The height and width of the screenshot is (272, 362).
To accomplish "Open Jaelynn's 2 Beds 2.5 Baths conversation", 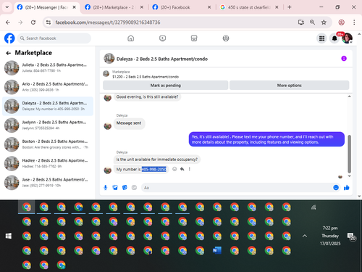I will pyautogui.click(x=48, y=125).
